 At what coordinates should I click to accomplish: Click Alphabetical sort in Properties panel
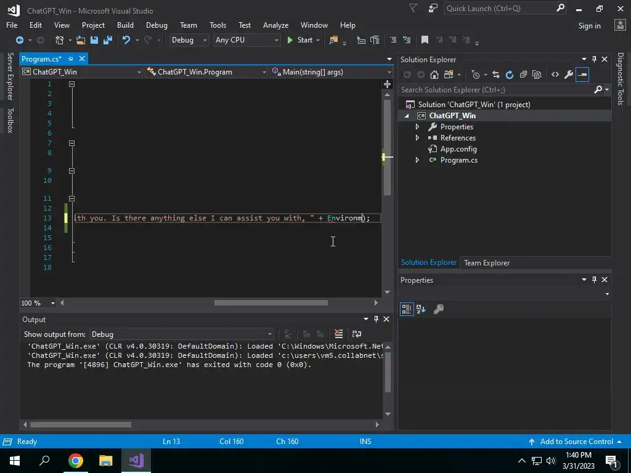pos(421,309)
